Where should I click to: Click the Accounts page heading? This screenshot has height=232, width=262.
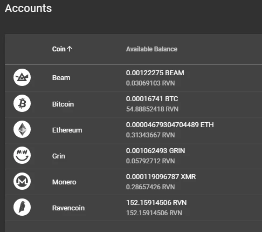[29, 8]
